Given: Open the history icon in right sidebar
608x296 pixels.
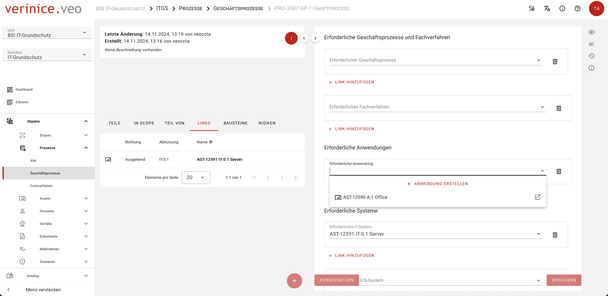Looking at the screenshot, I should click(591, 56).
